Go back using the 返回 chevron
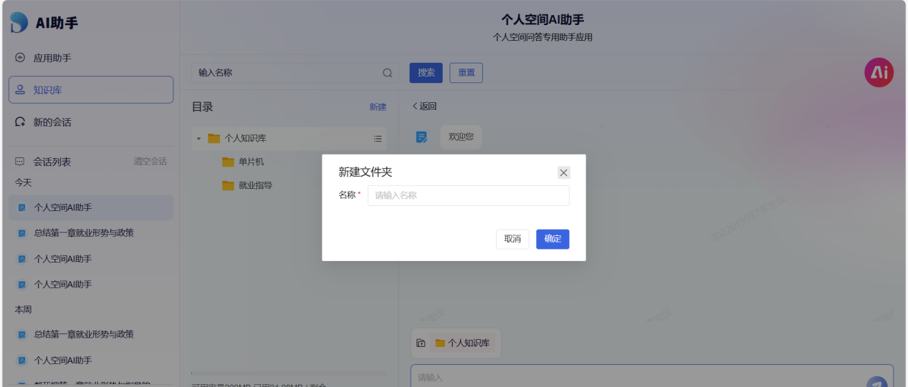The height and width of the screenshot is (387, 908). [415, 107]
